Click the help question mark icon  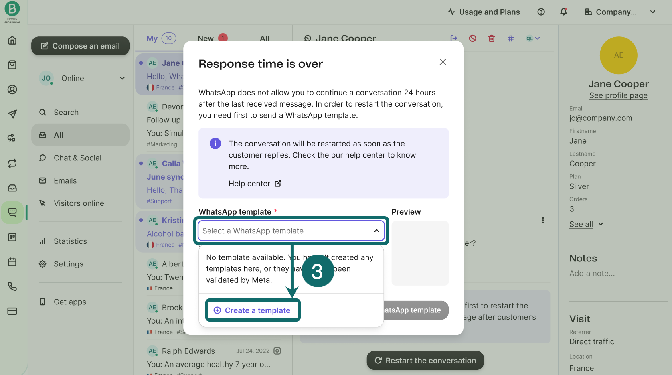pos(541,12)
